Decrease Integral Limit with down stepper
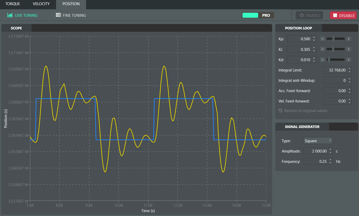 point(350,71)
